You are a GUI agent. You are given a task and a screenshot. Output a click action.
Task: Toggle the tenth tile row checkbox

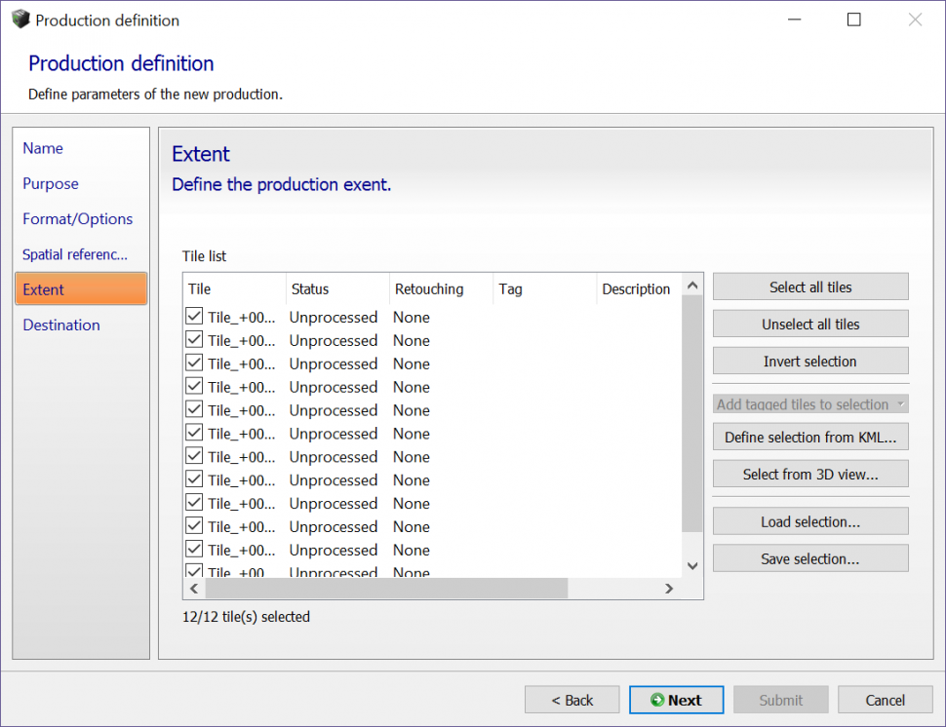194,525
